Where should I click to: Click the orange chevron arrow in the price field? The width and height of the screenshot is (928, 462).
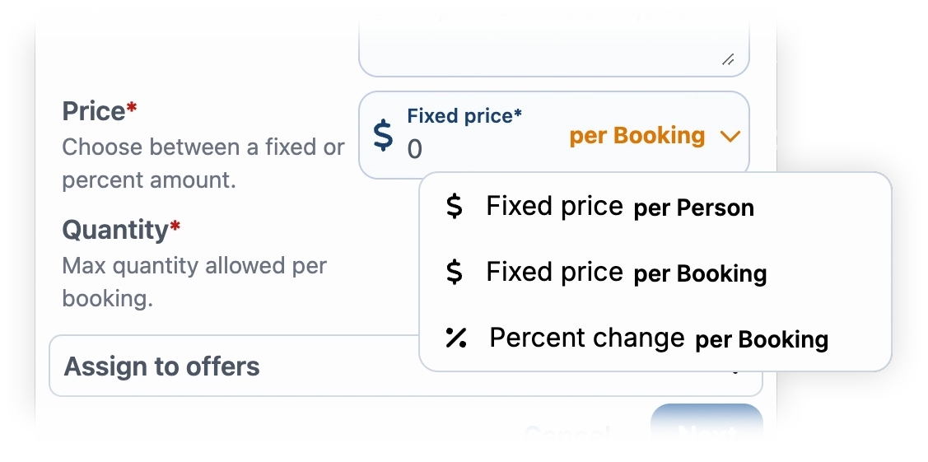click(x=730, y=137)
